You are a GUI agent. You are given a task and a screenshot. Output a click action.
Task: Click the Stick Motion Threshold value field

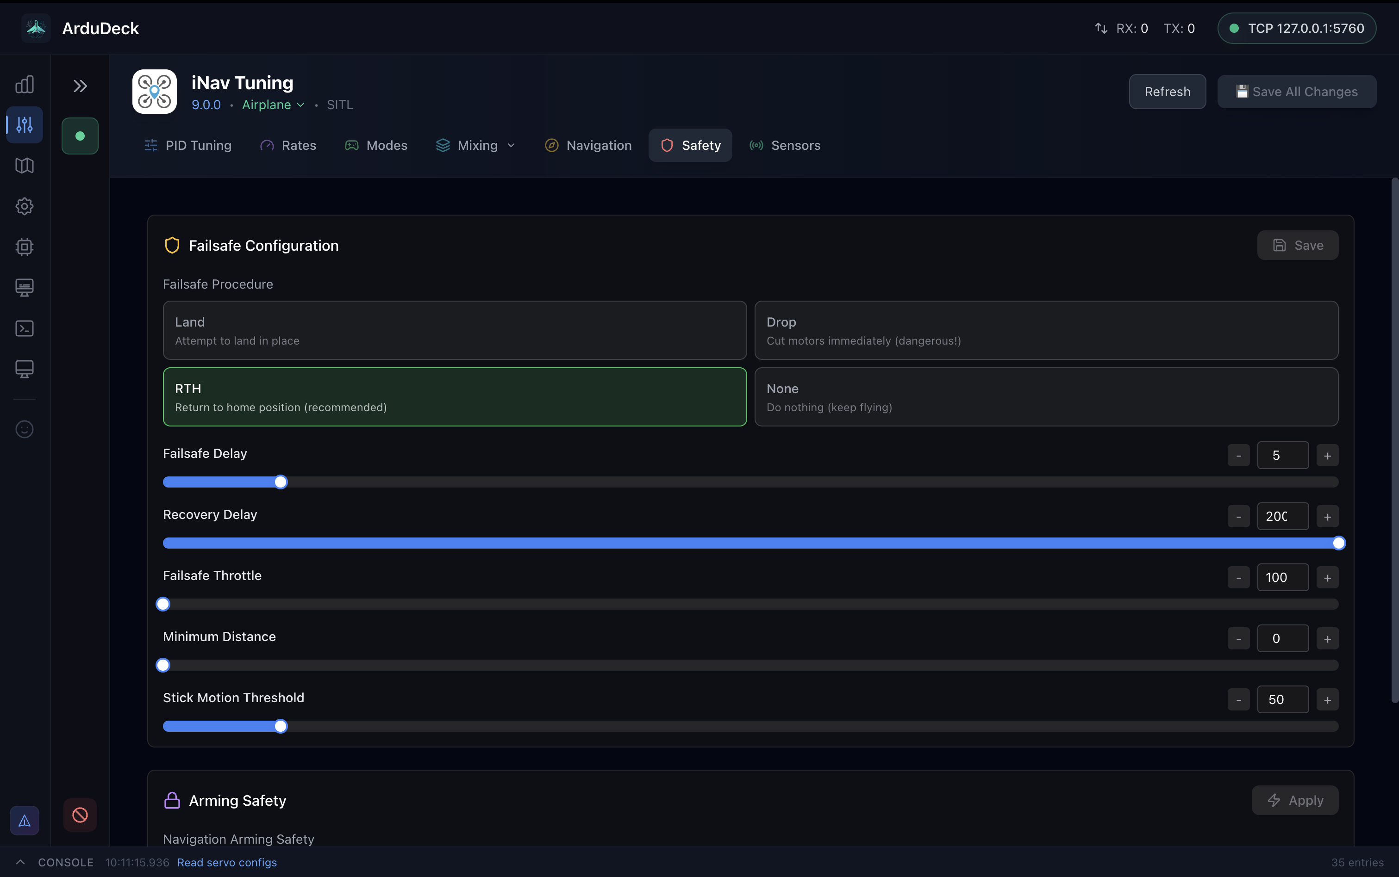(1282, 699)
